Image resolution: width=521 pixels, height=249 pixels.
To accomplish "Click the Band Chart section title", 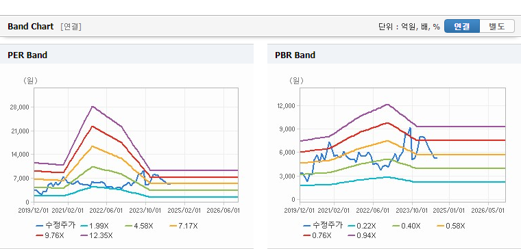I will [31, 27].
